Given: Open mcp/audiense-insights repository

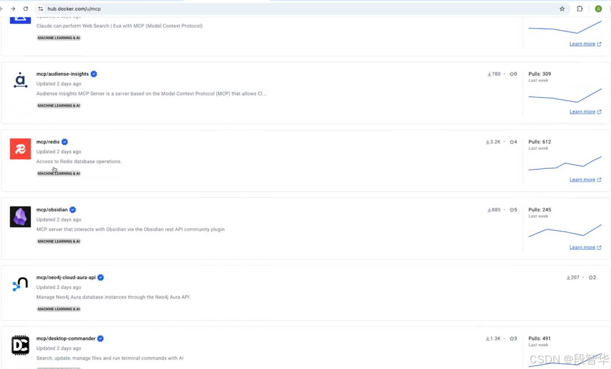Looking at the screenshot, I should pos(62,74).
